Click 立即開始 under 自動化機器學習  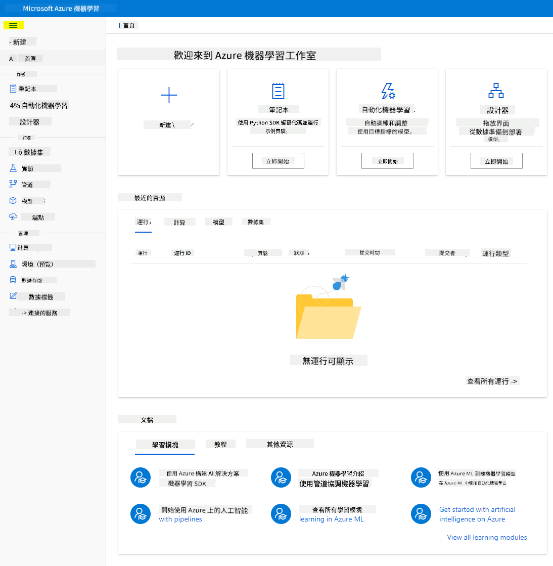(x=387, y=161)
